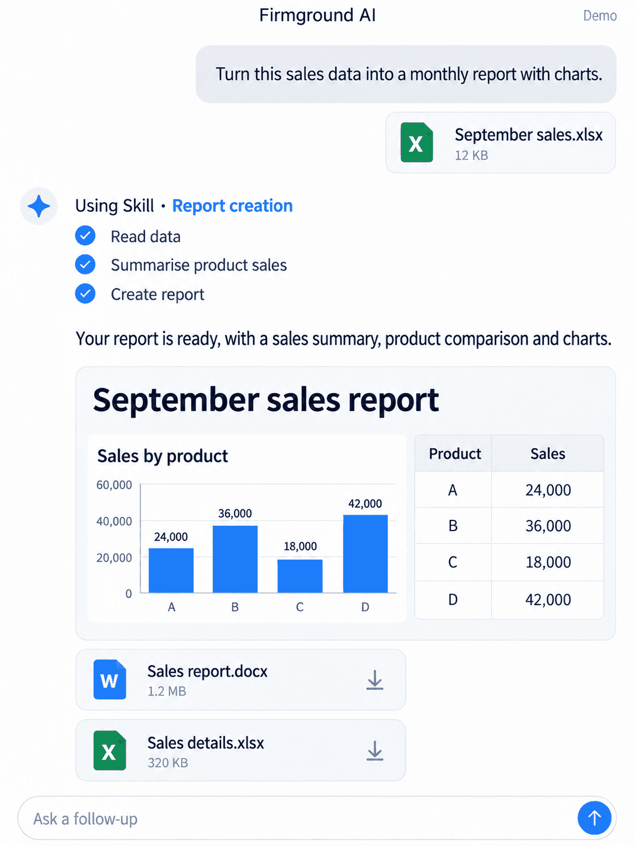This screenshot has height=846, width=635.
Task: Click the 40,000 y-axis label
Action: [114, 521]
